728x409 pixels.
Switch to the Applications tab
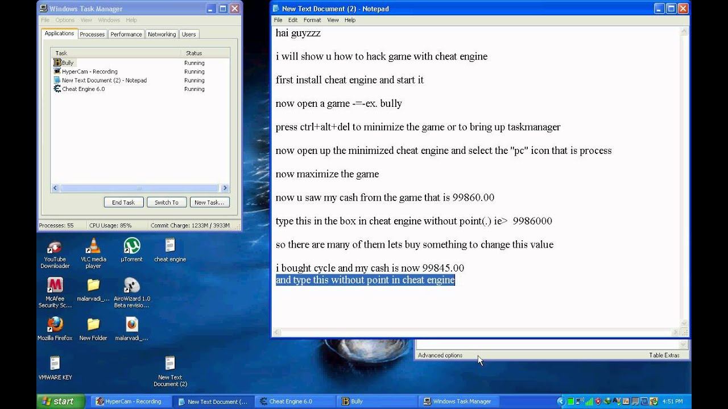point(59,34)
